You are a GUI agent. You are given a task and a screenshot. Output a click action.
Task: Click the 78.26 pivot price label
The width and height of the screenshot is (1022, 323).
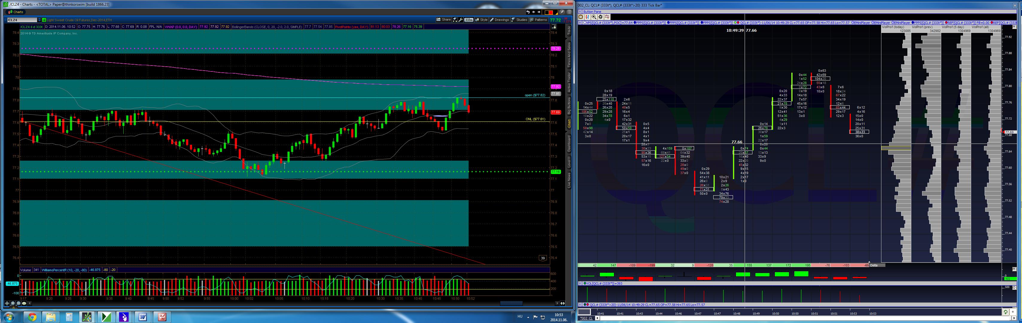556,48
